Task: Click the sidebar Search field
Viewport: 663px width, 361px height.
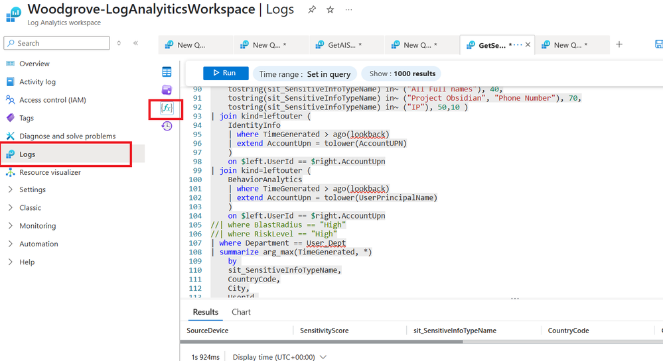Action: (56, 43)
